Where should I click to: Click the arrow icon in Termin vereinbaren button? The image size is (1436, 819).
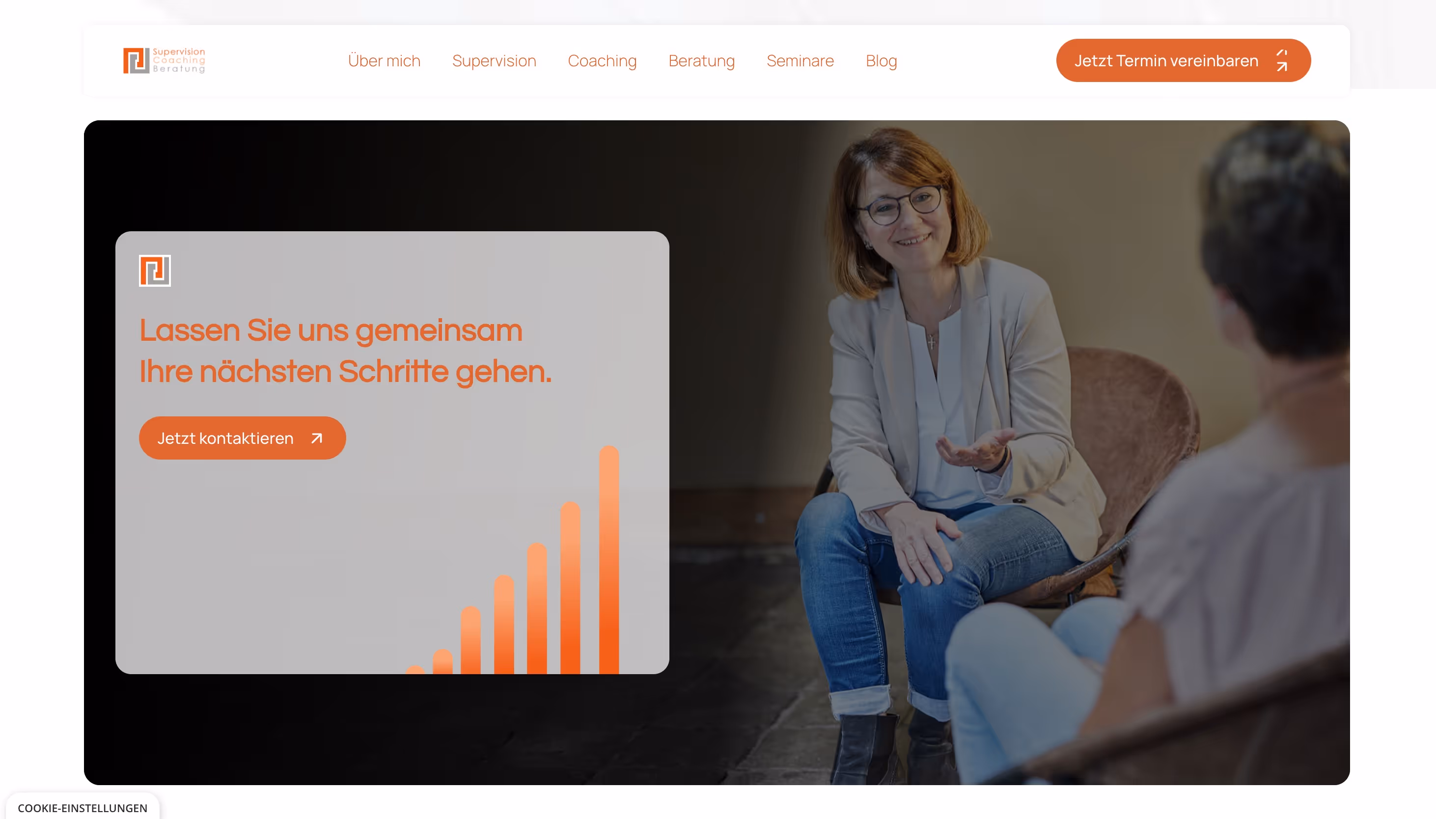click(x=1282, y=60)
